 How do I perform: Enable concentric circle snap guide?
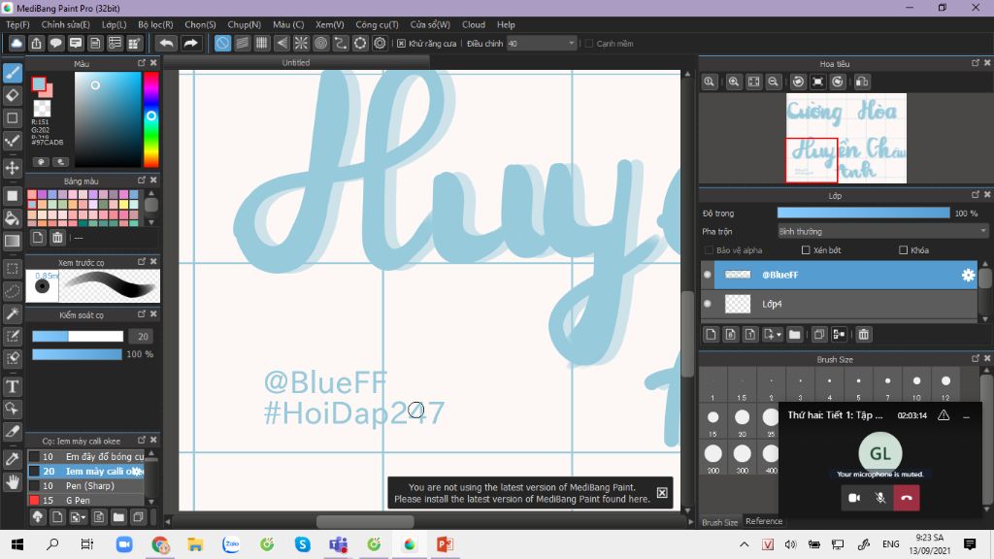point(320,43)
